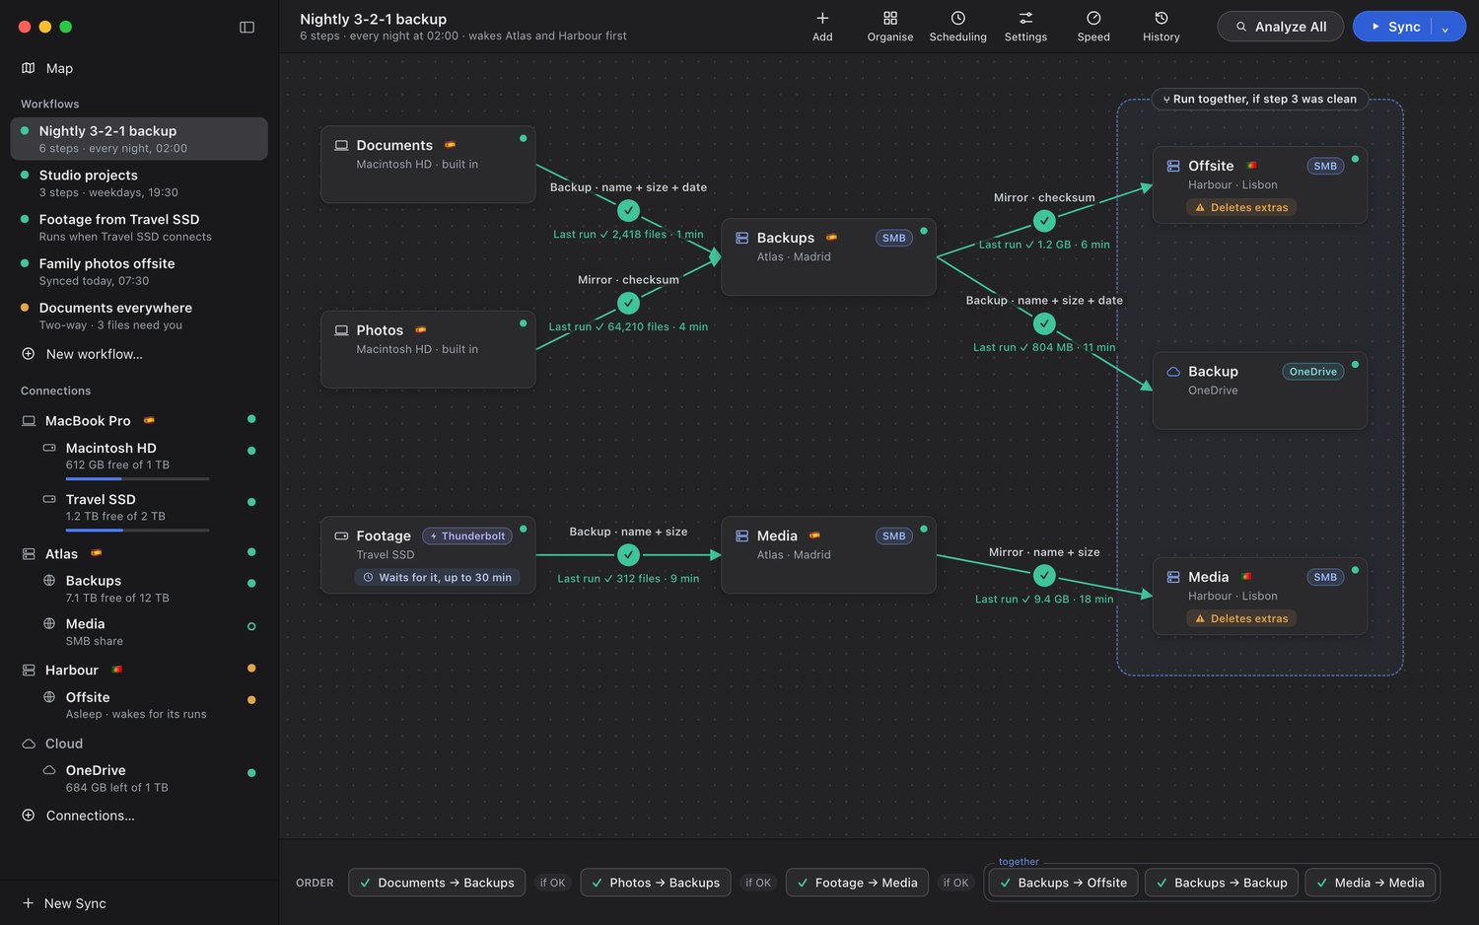Select Offsite share under Harbour in the sidebar
The image size is (1479, 925).
pos(139,705)
